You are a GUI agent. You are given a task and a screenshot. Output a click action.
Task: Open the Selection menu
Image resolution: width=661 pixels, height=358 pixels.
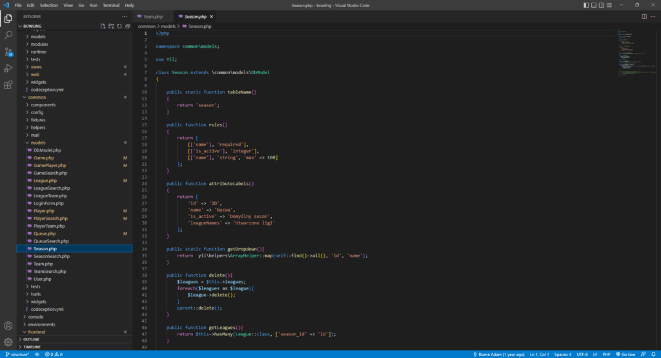point(49,5)
